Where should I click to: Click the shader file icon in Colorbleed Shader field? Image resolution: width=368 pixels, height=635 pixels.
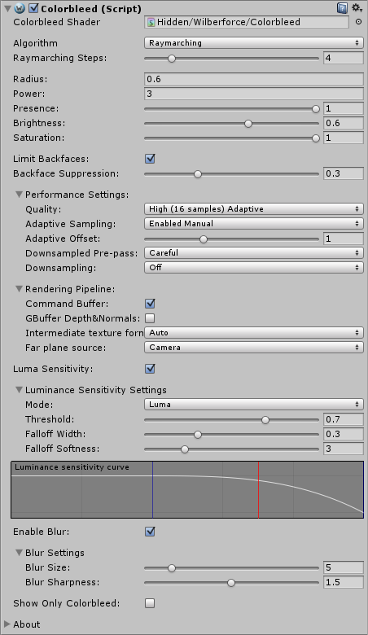151,22
